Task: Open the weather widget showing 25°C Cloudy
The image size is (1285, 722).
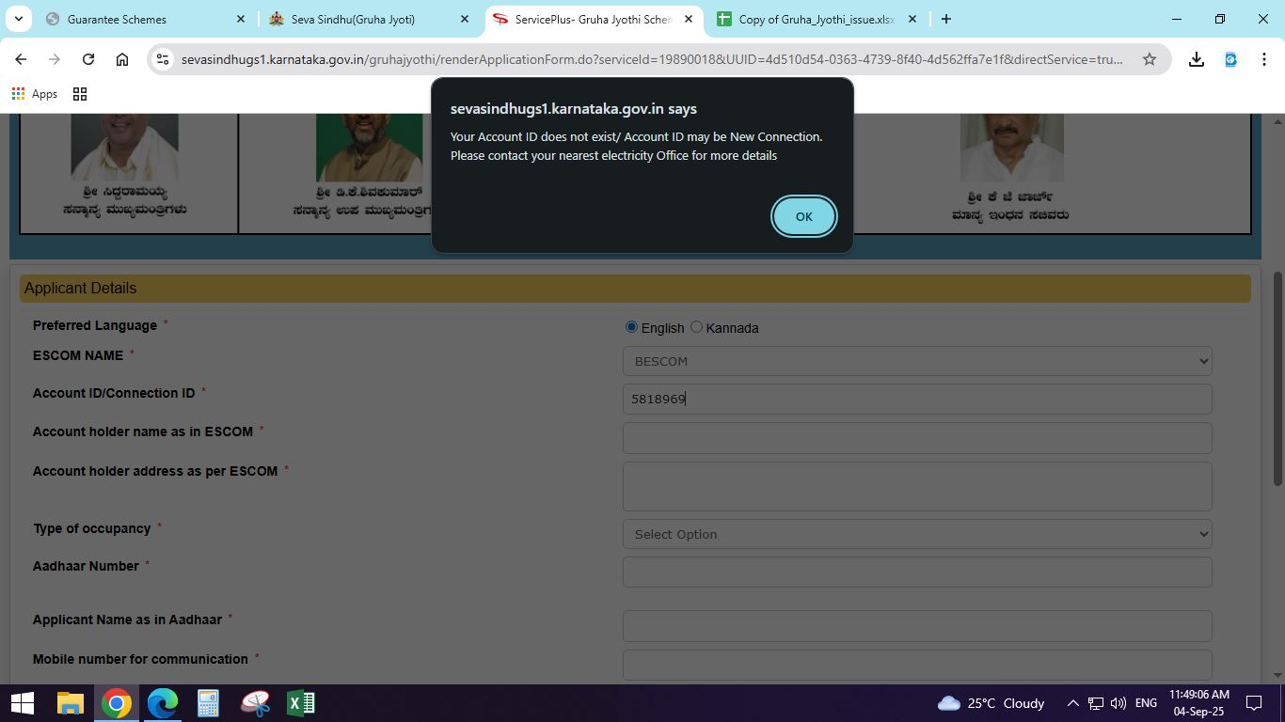Action: [x=992, y=703]
